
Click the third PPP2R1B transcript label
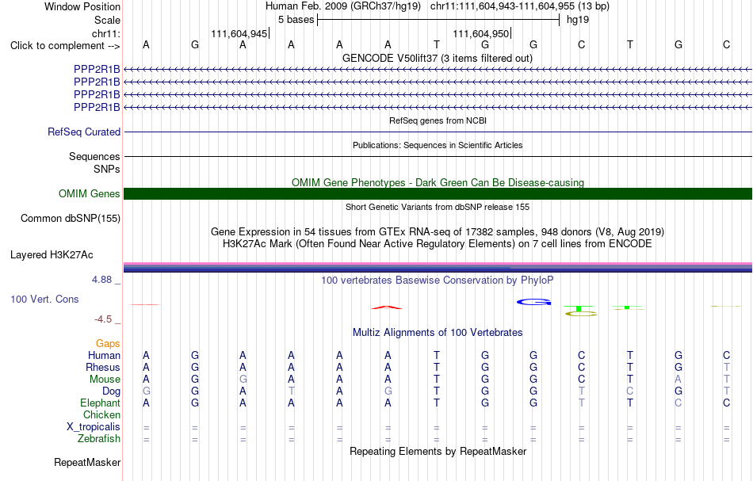pos(97,94)
